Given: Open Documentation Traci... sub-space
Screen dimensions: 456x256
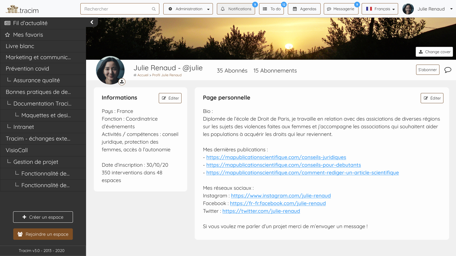Looking at the screenshot, I should click(x=43, y=104).
